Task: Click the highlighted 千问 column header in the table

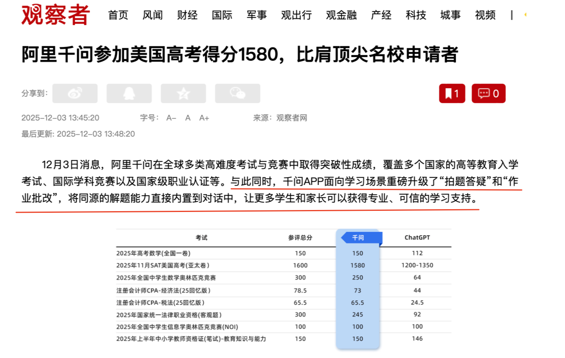Action: tap(358, 237)
